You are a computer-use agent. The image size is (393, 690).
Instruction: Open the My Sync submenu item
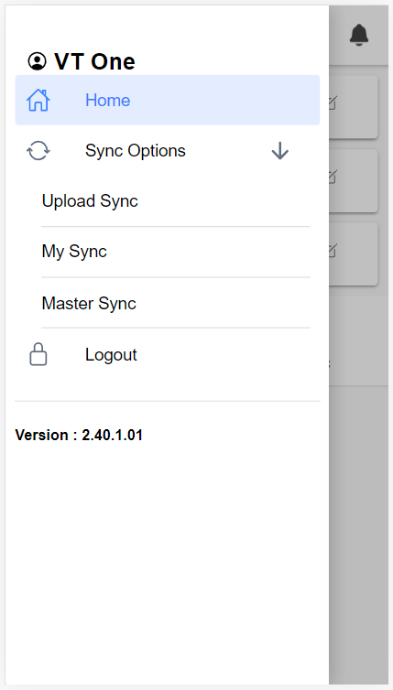[176, 252]
